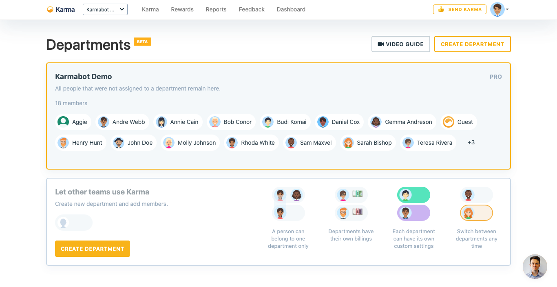This screenshot has width=557, height=287.
Task: Open the support chat avatar bubble
Action: pyautogui.click(x=535, y=267)
